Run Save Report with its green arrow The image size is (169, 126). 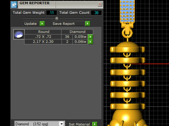pos(88,23)
